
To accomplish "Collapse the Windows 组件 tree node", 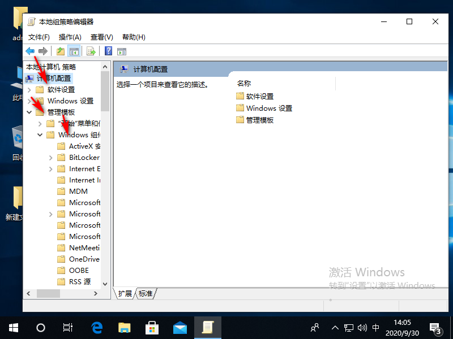I will pyautogui.click(x=40, y=135).
